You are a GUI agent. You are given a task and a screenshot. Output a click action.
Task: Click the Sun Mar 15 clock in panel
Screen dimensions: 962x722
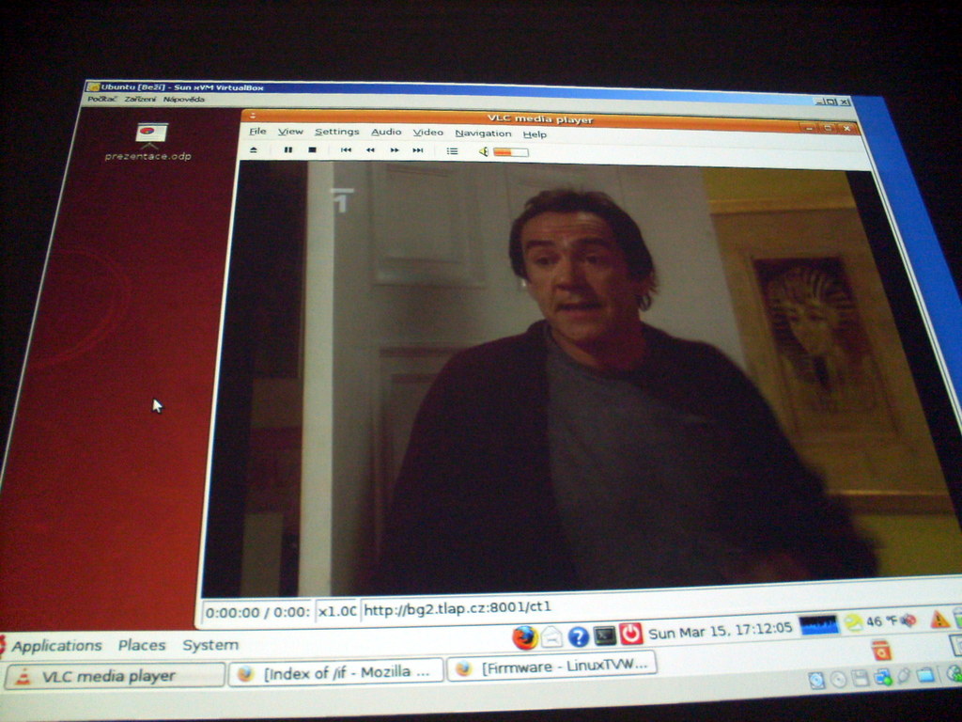721,631
